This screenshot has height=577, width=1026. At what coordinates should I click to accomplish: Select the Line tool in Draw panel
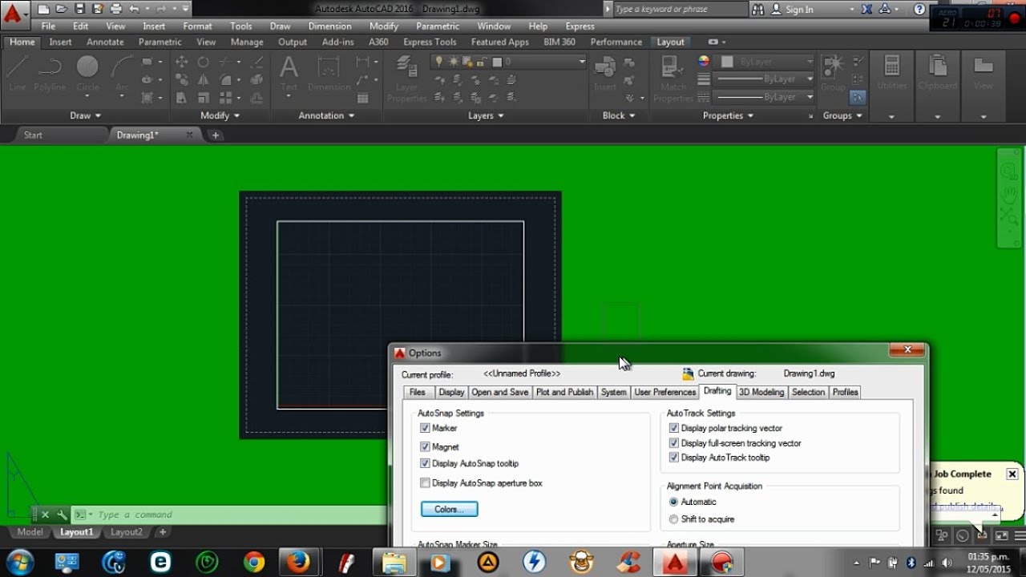pos(17,72)
